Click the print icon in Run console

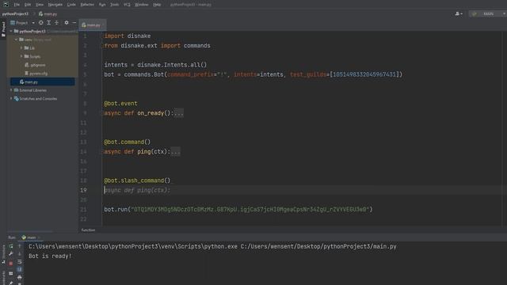[19, 277]
